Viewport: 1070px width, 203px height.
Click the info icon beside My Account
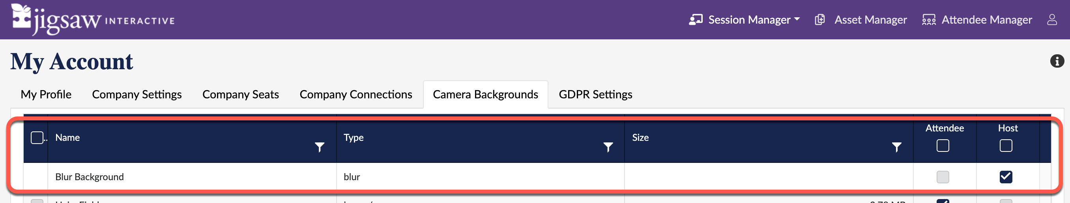1057,61
